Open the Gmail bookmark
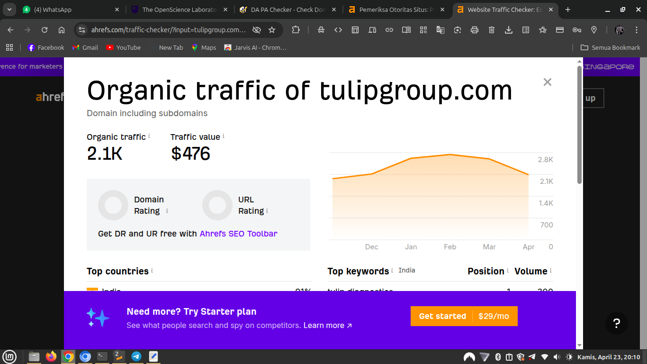Viewport: 647px width, 364px height. (x=85, y=47)
